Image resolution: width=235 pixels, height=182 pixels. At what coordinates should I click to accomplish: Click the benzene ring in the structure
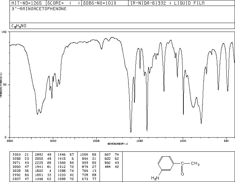coord(166,163)
